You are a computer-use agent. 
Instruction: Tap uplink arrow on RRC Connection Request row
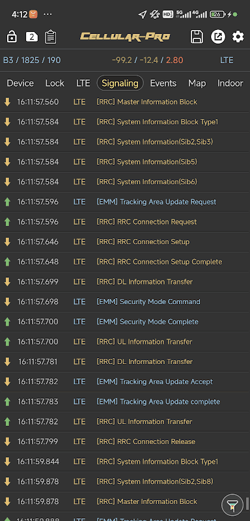point(7,221)
